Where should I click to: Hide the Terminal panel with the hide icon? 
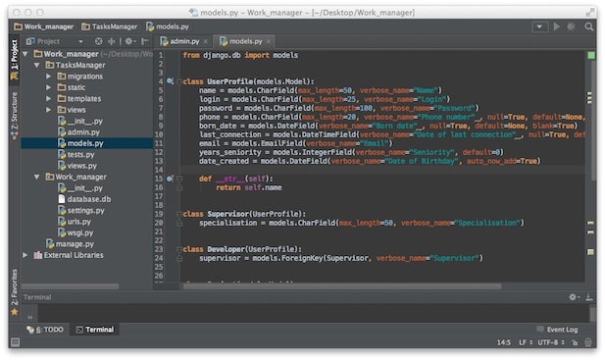(588, 297)
